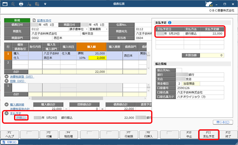Click the printer icon in title bar
This screenshot has height=145, width=238.
pos(21,4)
